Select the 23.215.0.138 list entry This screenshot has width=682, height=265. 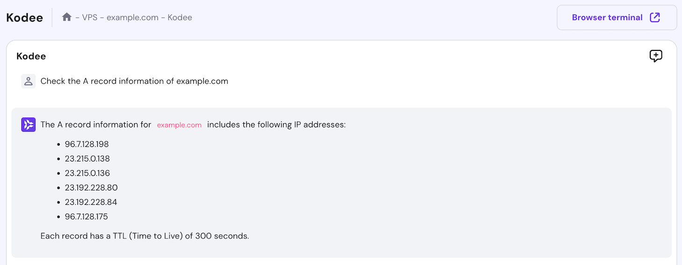(87, 159)
